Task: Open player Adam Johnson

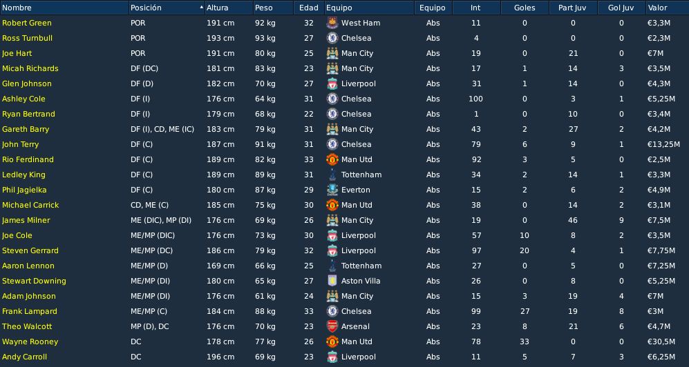Action: (x=29, y=296)
